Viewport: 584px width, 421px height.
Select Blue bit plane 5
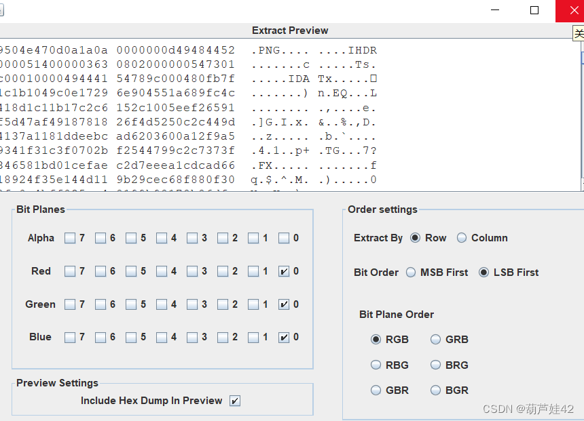(x=131, y=337)
